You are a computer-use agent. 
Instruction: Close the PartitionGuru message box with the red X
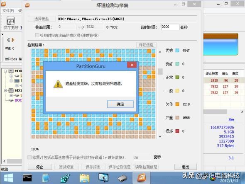[x=132, y=65]
